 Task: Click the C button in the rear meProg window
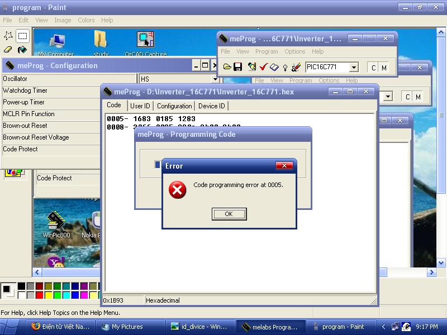click(x=408, y=97)
